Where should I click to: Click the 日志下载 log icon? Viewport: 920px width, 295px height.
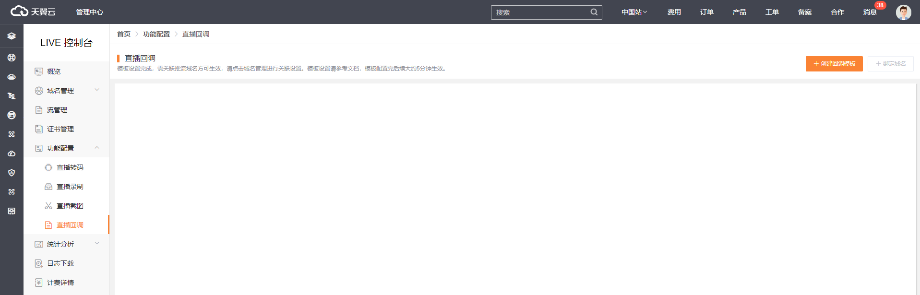tap(39, 263)
